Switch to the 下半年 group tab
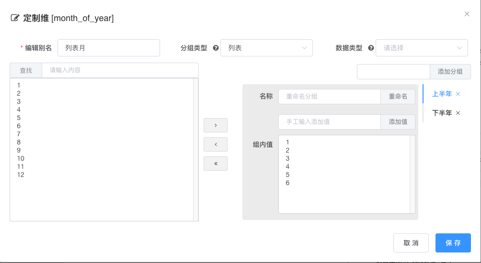 442,113
